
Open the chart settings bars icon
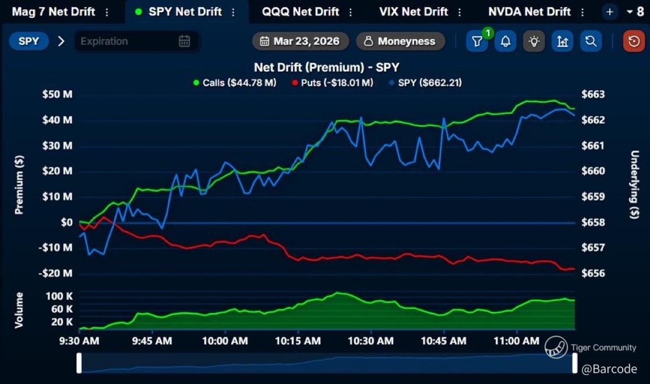click(563, 41)
